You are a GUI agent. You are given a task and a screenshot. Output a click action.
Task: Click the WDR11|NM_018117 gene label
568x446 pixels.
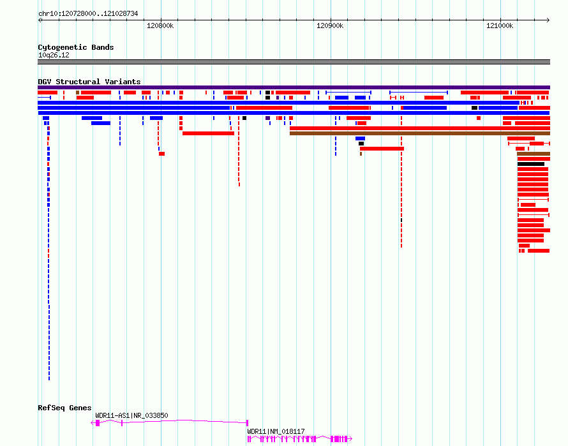[276, 431]
